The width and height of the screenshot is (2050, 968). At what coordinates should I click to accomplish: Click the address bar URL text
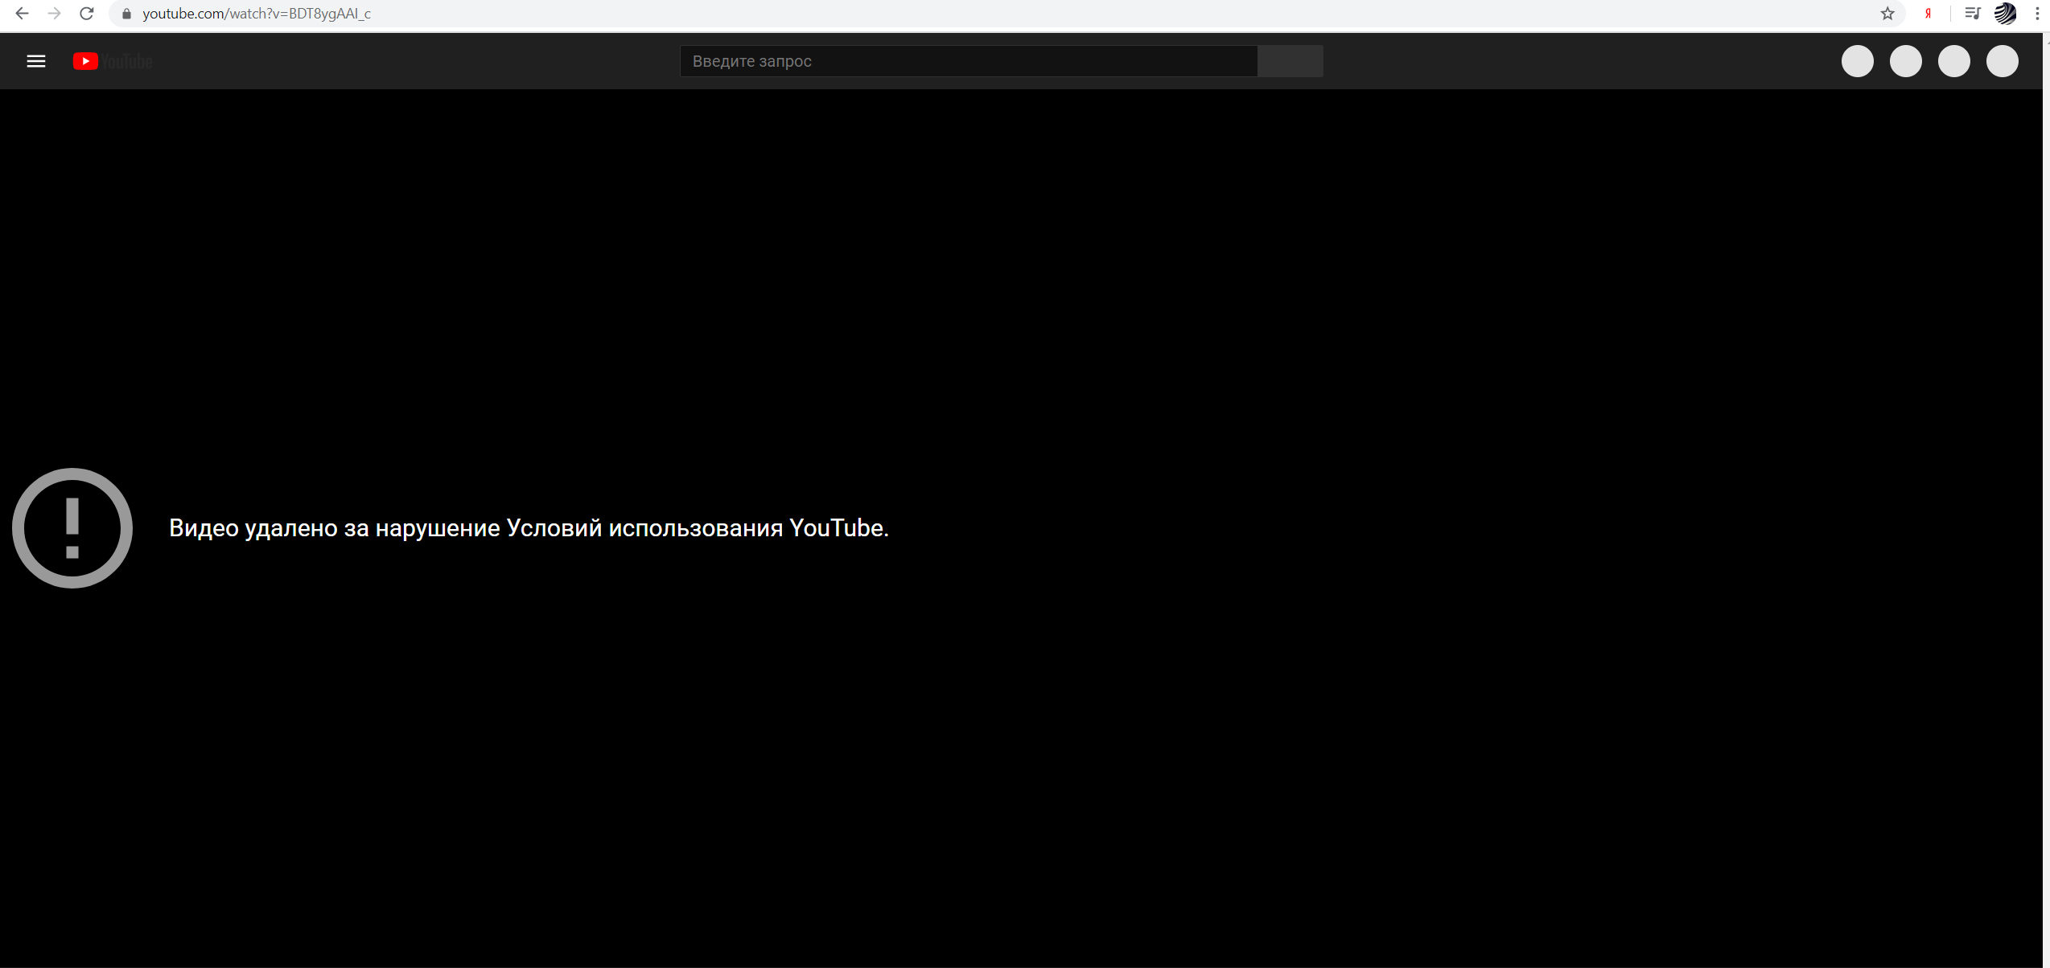point(257,14)
